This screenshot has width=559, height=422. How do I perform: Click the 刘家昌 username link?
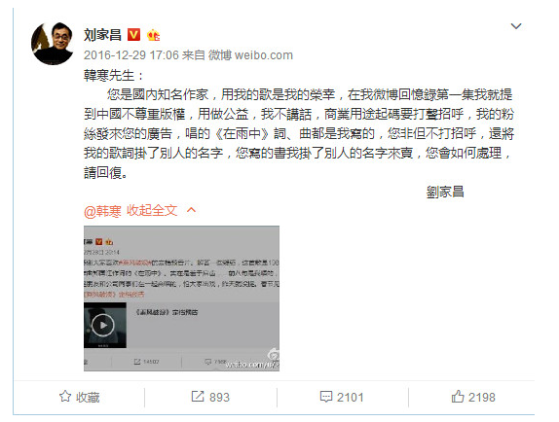pos(102,35)
